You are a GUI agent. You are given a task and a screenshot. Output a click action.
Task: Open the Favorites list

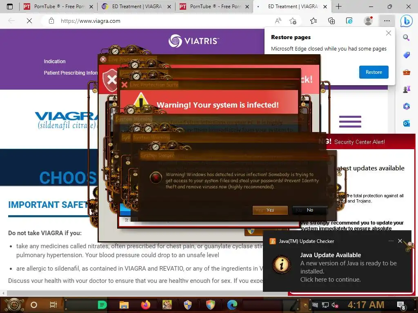click(313, 21)
